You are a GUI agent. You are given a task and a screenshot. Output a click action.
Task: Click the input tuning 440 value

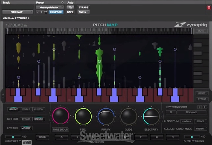tap(24, 137)
